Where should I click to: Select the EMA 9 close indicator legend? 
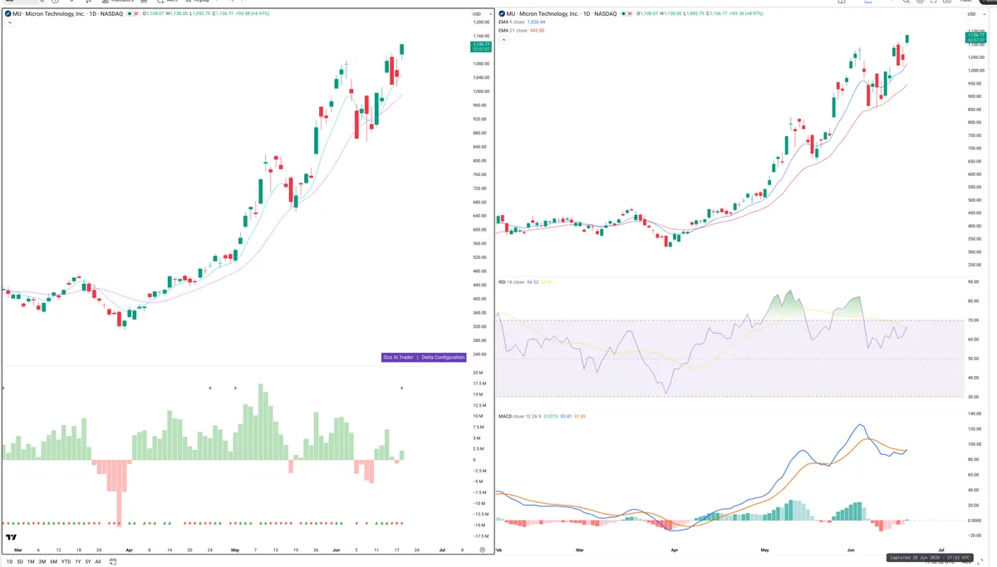click(521, 22)
